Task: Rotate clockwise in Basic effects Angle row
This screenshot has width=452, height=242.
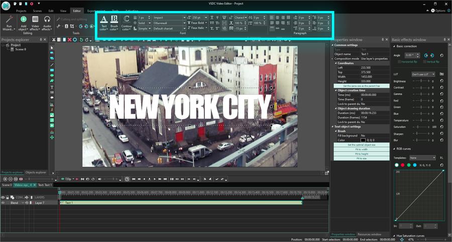Action: pos(432,55)
